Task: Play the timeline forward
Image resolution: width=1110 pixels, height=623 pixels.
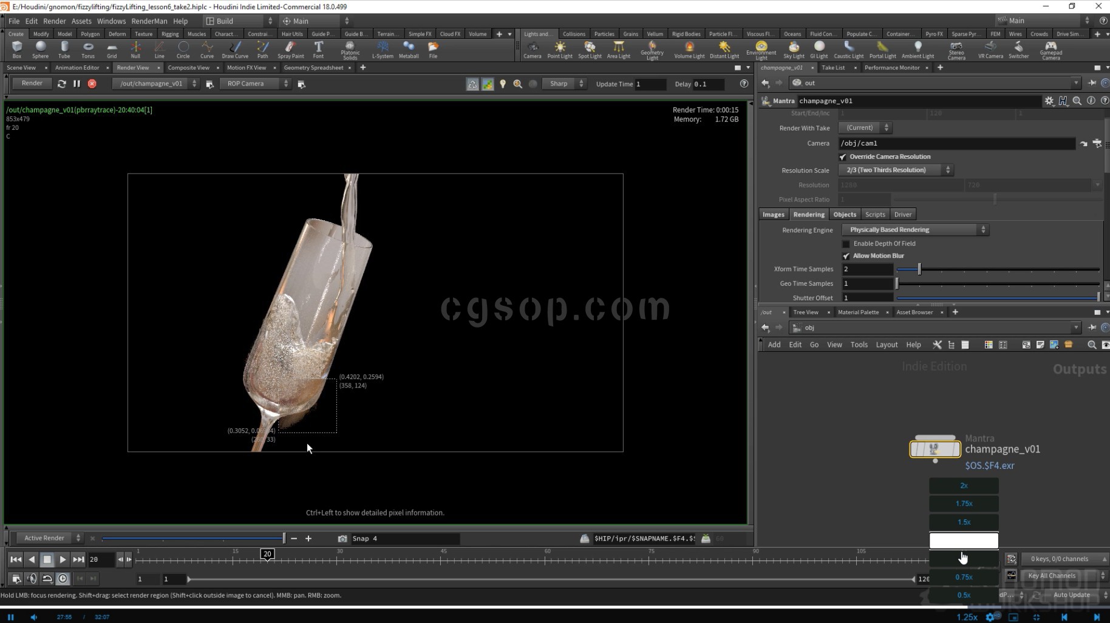Action: [x=63, y=559]
